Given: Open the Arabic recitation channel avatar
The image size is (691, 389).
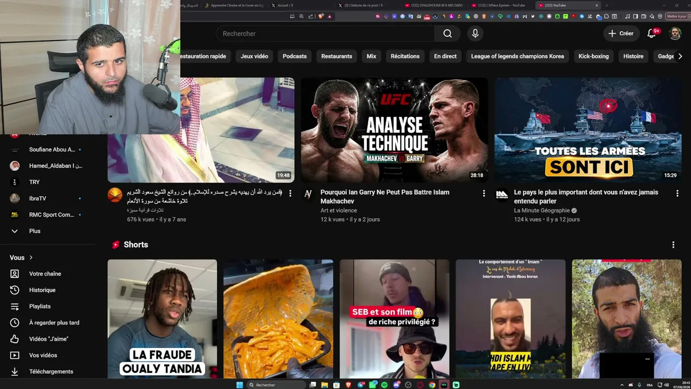Looking at the screenshot, I should [x=115, y=194].
